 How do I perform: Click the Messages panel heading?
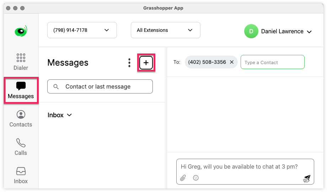(x=68, y=63)
